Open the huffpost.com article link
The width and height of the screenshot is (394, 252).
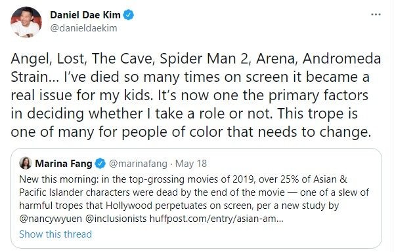pyautogui.click(x=217, y=219)
